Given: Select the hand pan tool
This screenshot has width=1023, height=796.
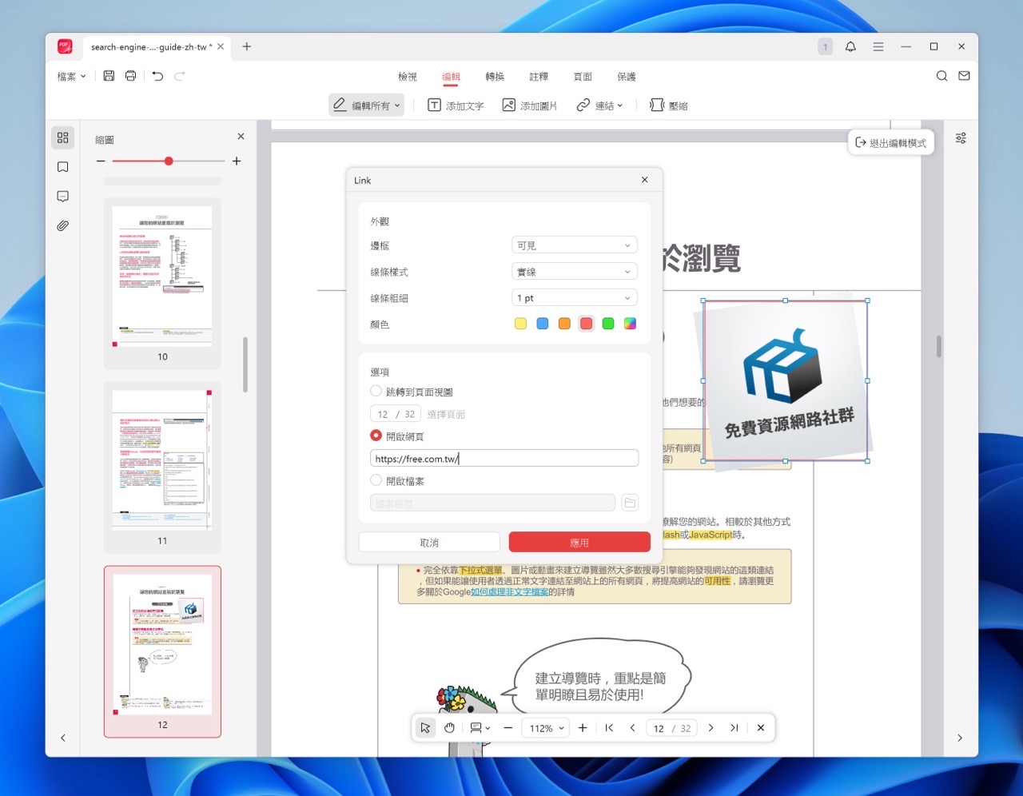Looking at the screenshot, I should coord(449,728).
